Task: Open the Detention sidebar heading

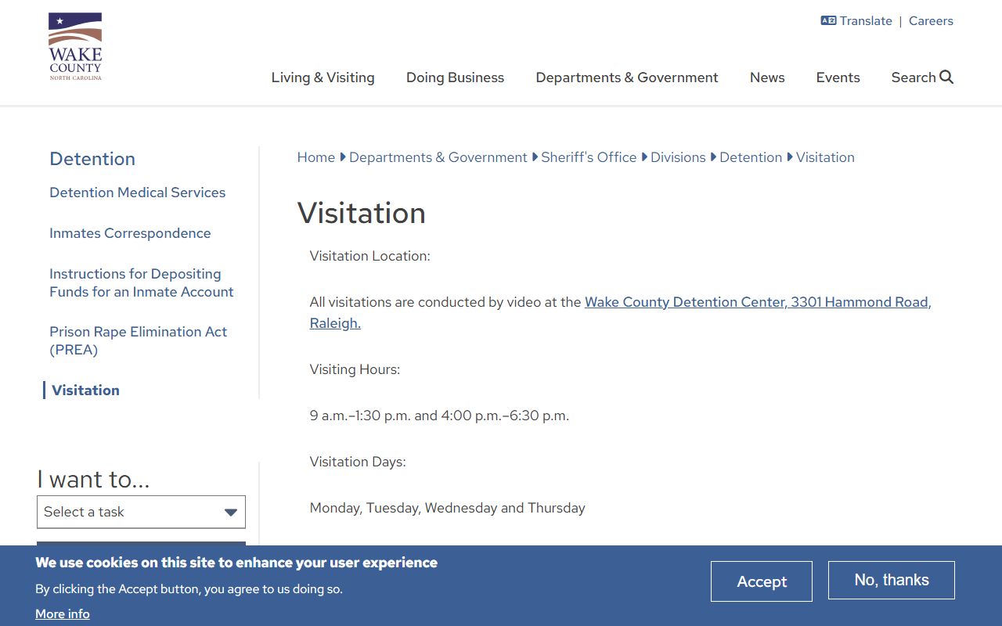Action: tap(92, 159)
